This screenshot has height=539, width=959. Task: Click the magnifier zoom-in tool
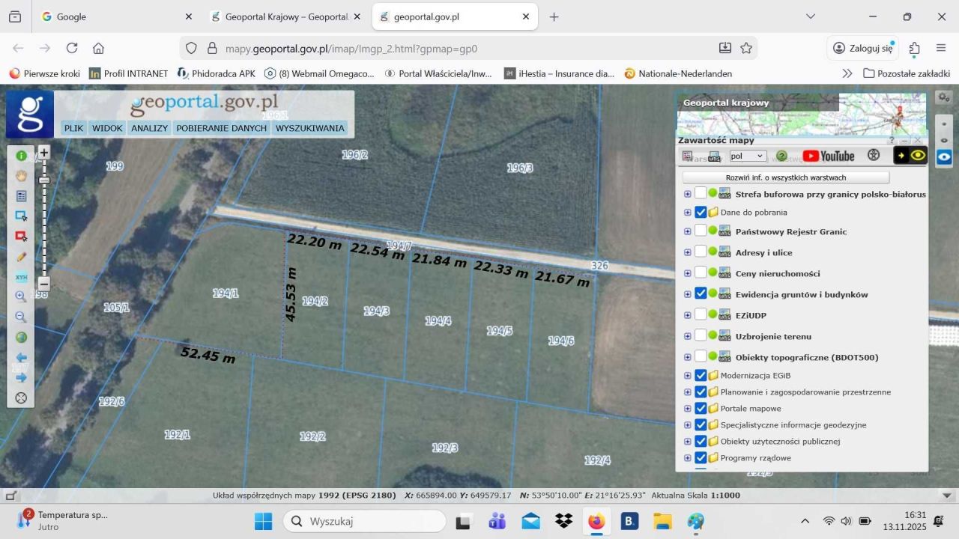tap(21, 296)
